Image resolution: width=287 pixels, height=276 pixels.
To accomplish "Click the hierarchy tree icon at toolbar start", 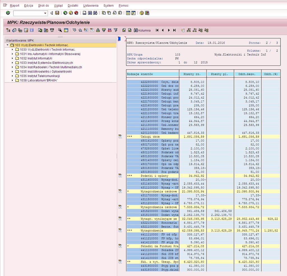I will 8,30.
